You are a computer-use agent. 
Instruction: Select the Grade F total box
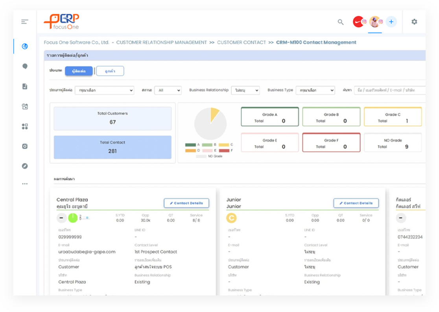331,142
